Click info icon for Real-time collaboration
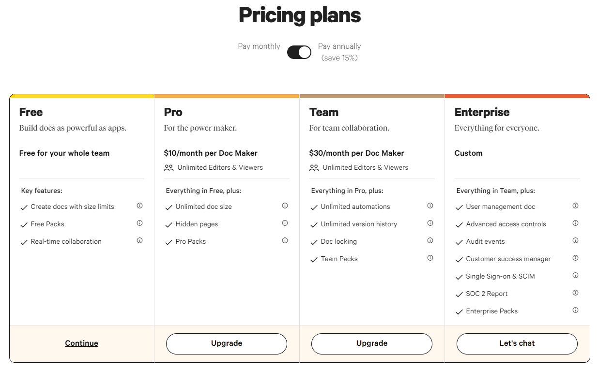 (139, 240)
